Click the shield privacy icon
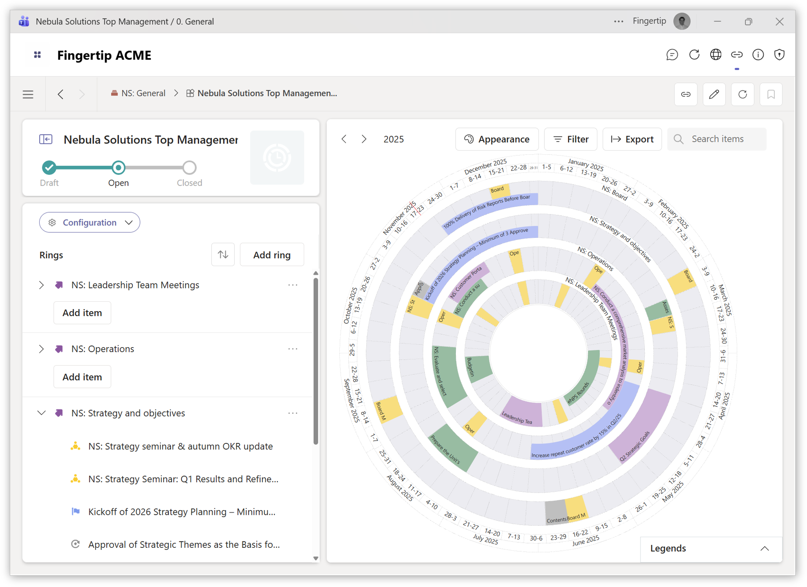The image size is (807, 587). tap(779, 55)
